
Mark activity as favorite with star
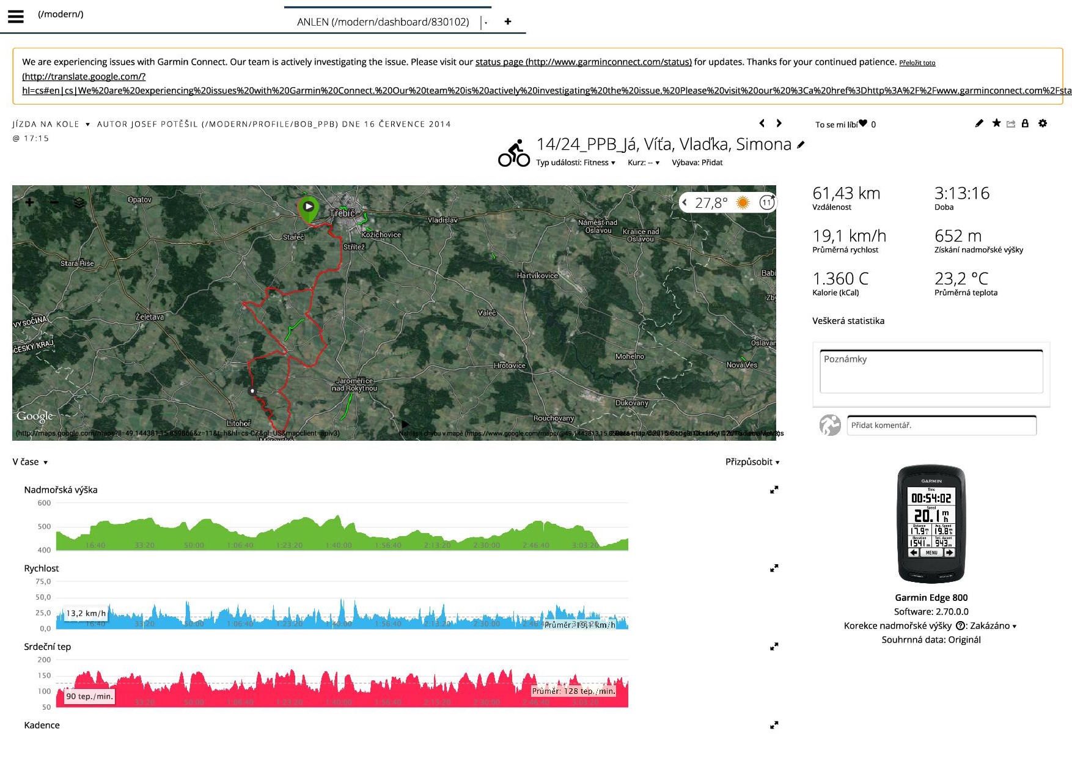point(996,123)
